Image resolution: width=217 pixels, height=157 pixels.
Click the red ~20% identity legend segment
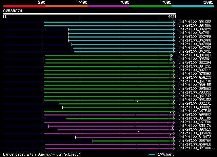24,6
